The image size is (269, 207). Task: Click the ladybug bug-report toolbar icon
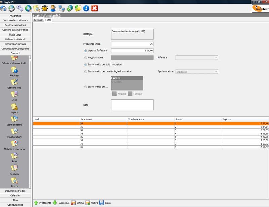[44, 8]
